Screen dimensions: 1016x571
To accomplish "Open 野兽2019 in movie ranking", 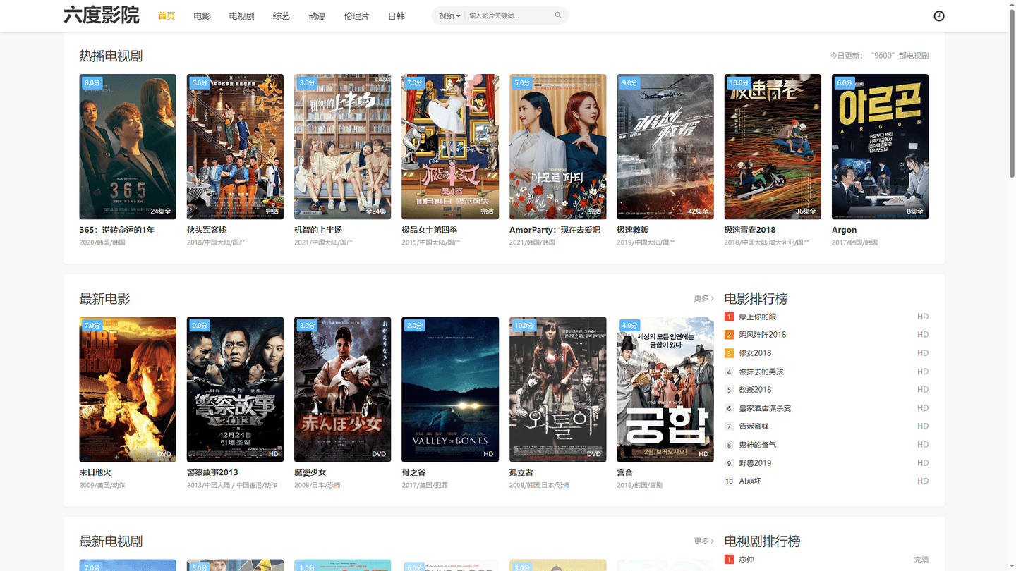I will (x=755, y=463).
